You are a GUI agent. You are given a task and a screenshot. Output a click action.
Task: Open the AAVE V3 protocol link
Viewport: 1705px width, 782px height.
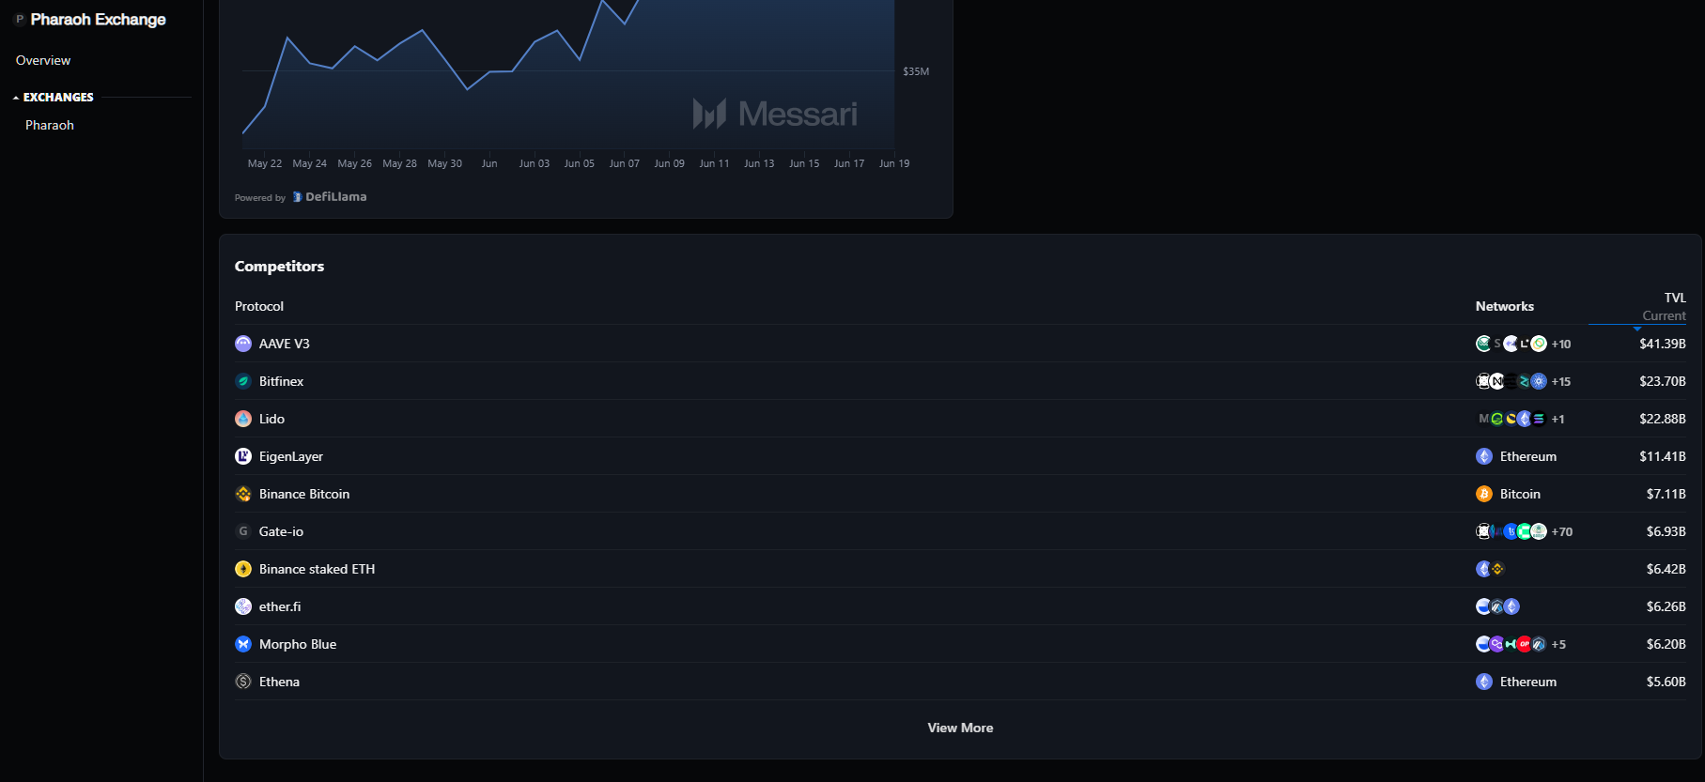point(285,344)
